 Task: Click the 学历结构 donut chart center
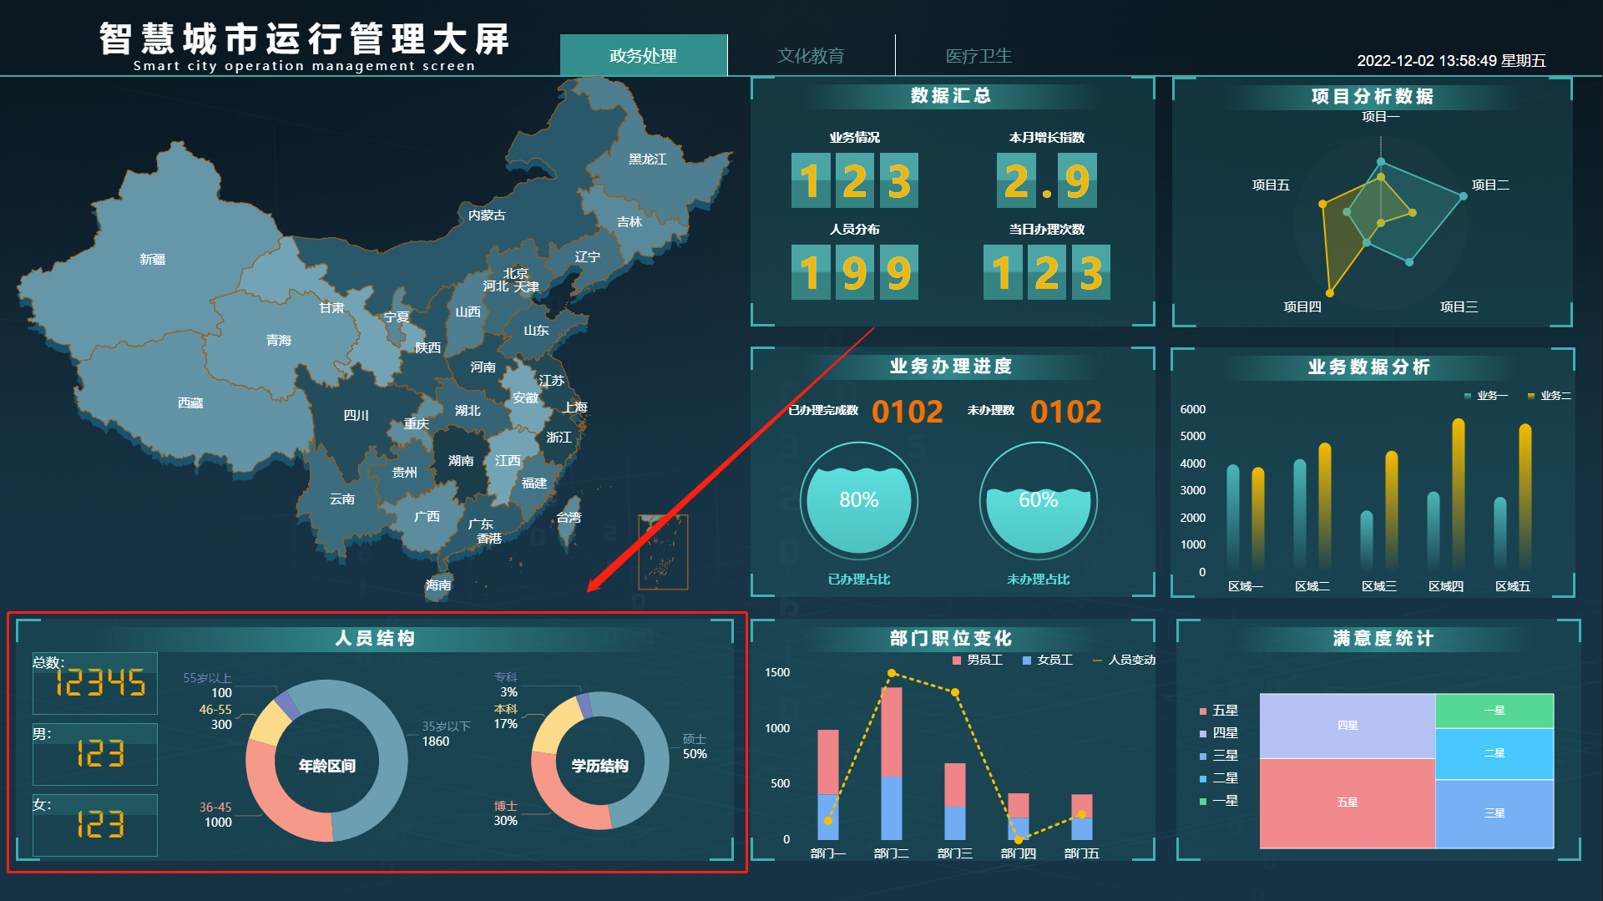600,766
